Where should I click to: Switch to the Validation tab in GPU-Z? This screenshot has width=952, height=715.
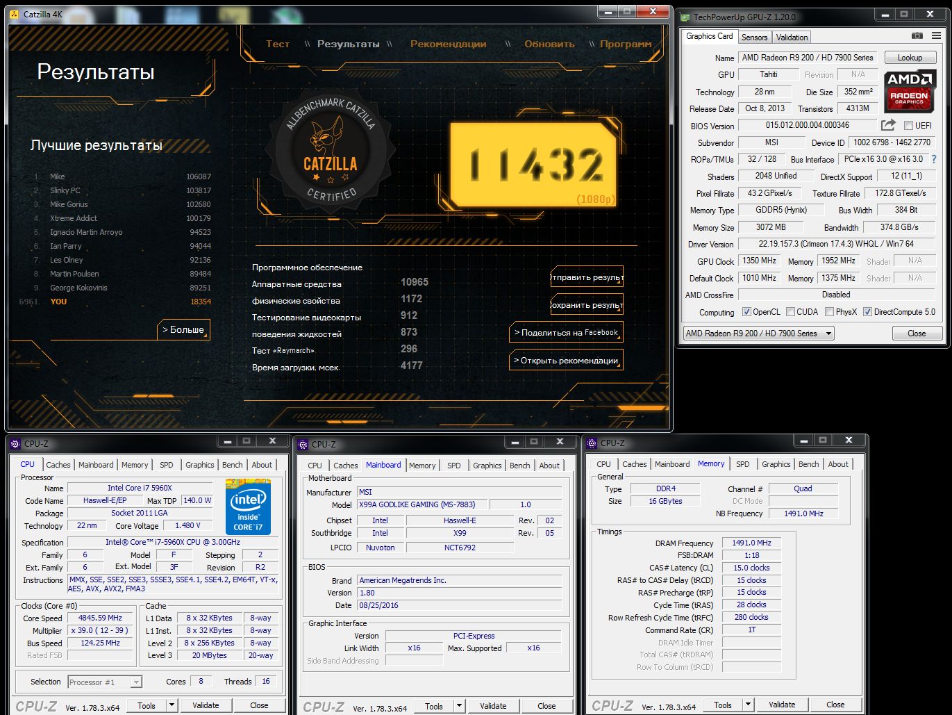tap(792, 38)
